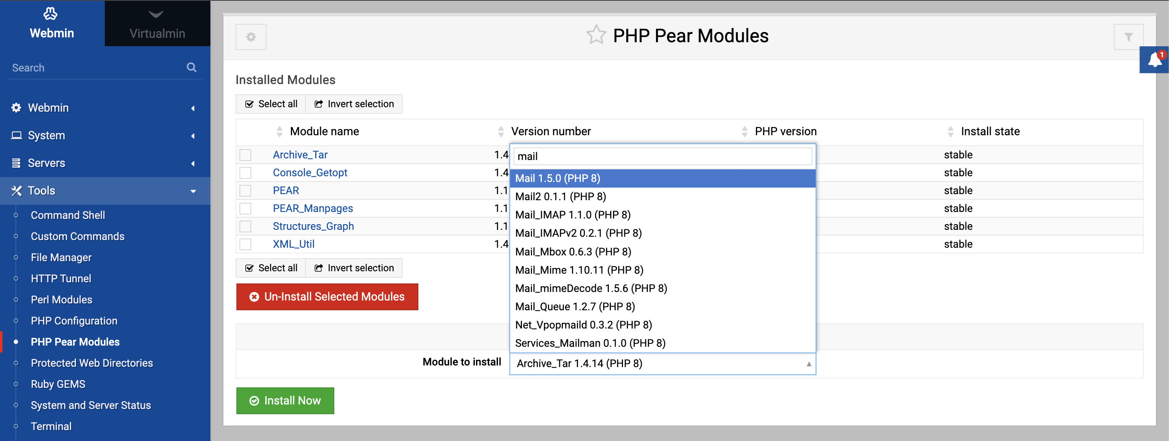Open Perl Modules in sidebar
The image size is (1169, 441).
pyautogui.click(x=62, y=299)
